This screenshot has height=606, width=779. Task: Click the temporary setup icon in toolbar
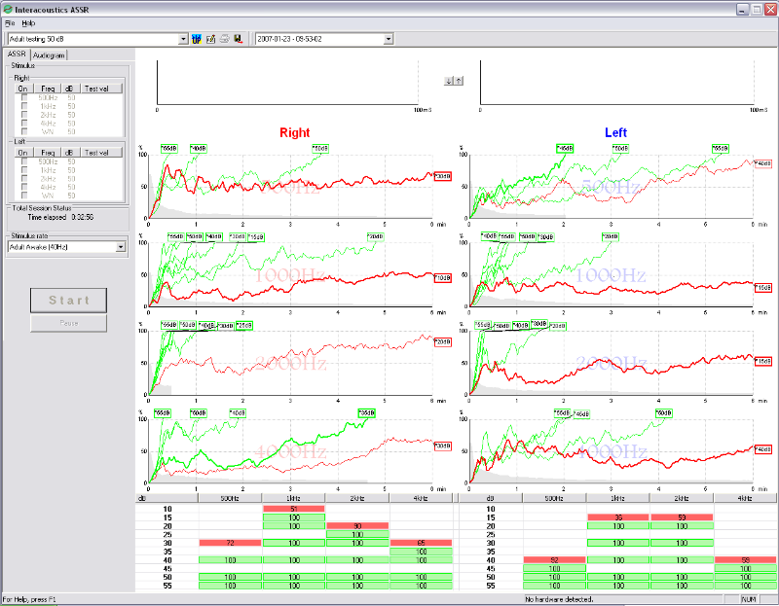[x=199, y=39]
